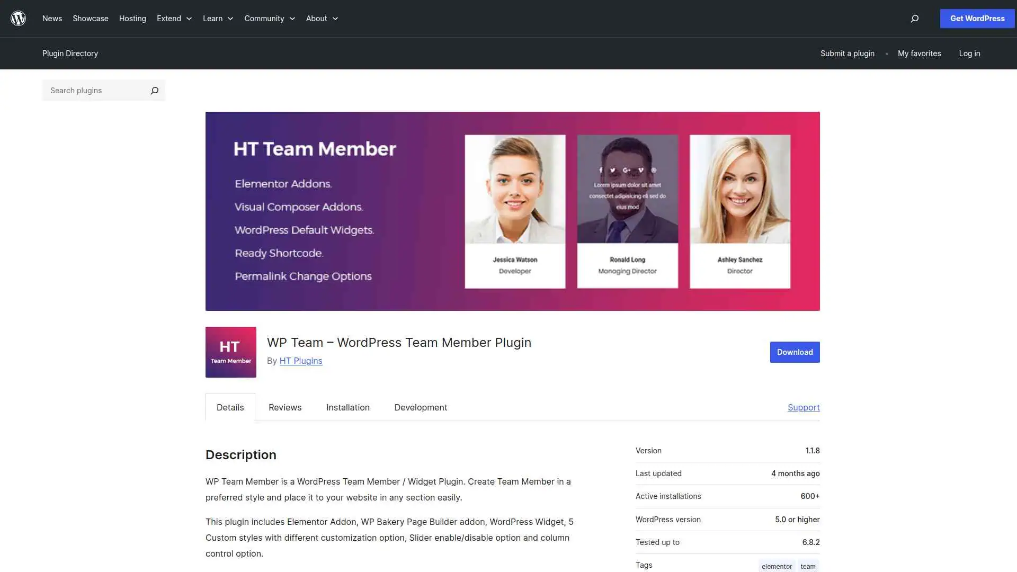Click the WordPress logo
This screenshot has height=572, width=1017.
click(x=18, y=18)
